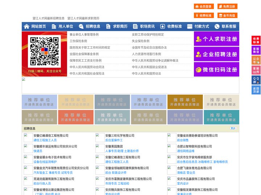Image resolution: width=261 pixels, height=195 pixels.
Task: Click the building icon beside 用人单位
Action: click(x=54, y=26)
